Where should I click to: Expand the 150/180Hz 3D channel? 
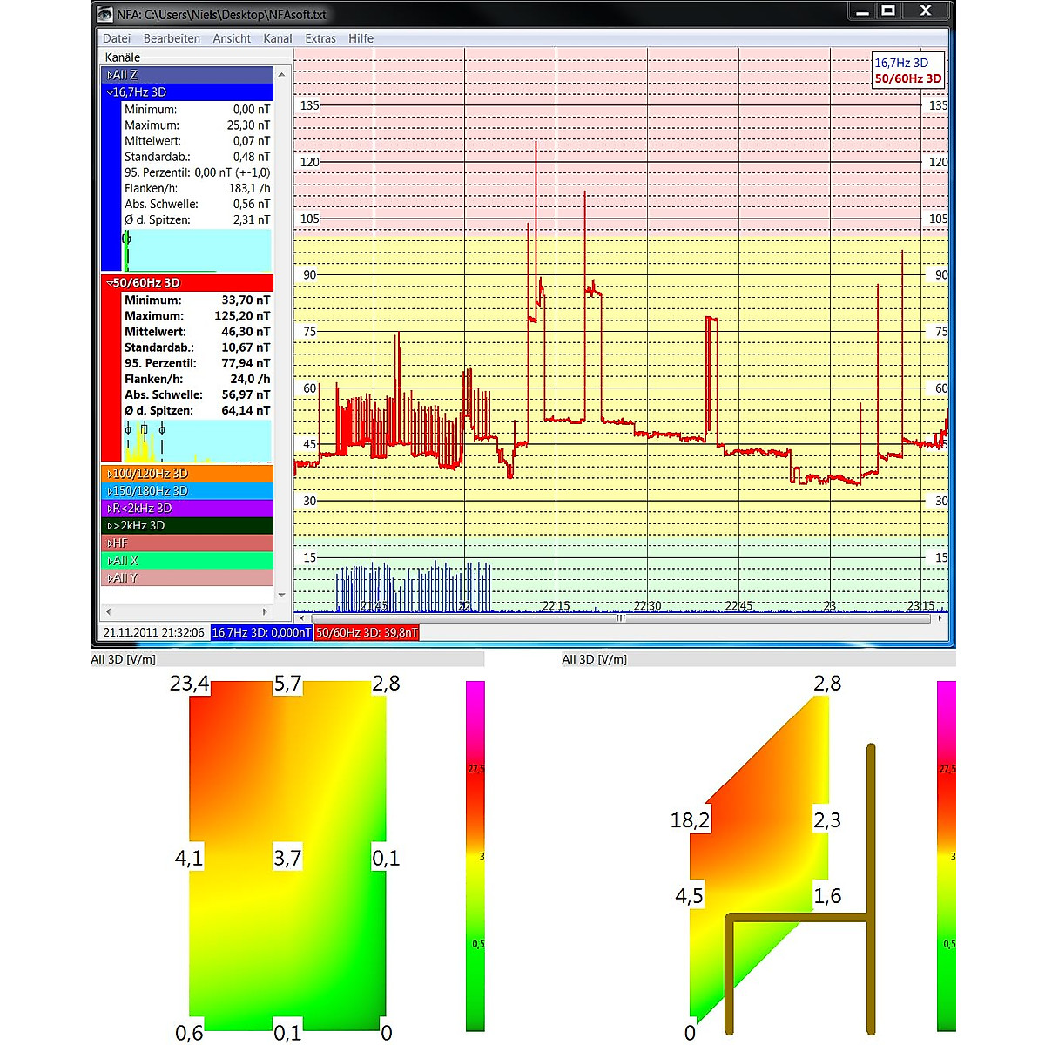[x=110, y=491]
